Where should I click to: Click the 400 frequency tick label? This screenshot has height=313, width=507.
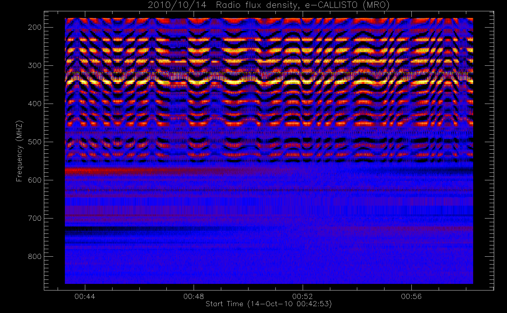pos(35,104)
